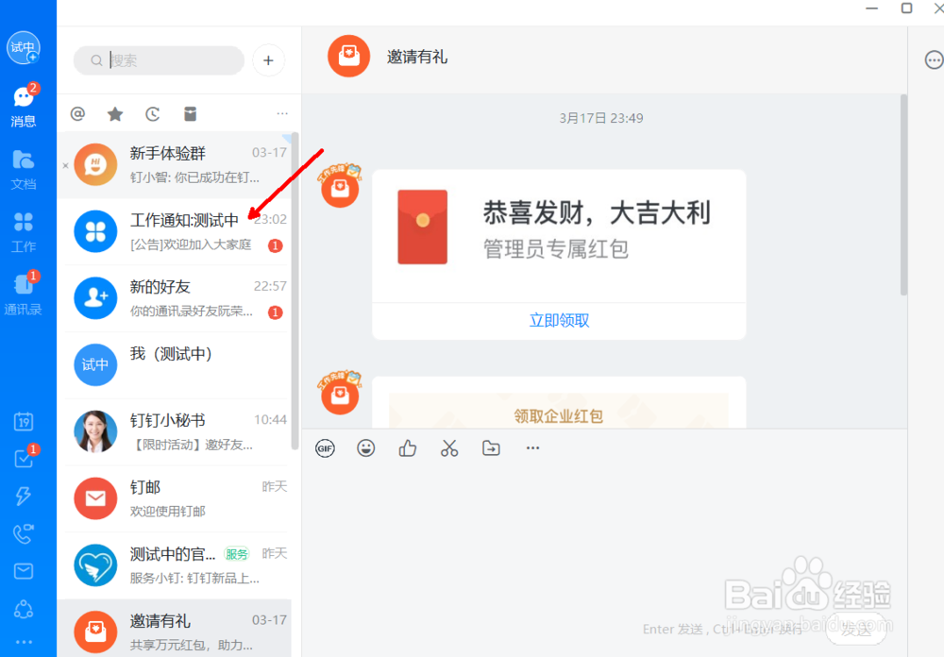Click the conversation list scrollbar
The image size is (944, 657).
click(x=295, y=291)
